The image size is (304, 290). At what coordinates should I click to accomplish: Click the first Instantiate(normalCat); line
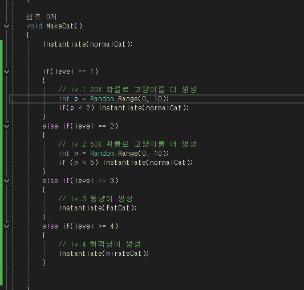click(88, 44)
